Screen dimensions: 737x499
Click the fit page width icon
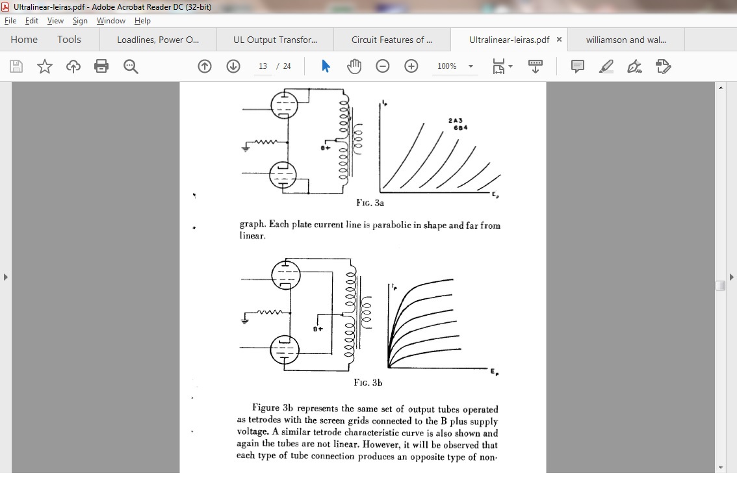pos(498,66)
